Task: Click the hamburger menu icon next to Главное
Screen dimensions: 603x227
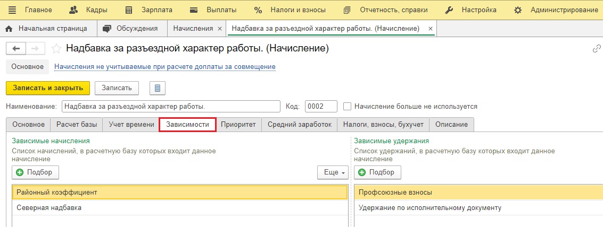Action: point(12,10)
